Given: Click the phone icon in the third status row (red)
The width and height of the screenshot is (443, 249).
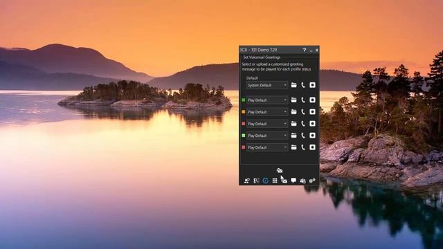Looking at the screenshot, I should 303,124.
